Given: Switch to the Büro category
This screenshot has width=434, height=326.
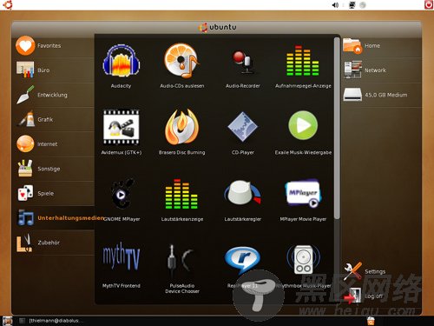Looking at the screenshot, I should click(x=54, y=70).
